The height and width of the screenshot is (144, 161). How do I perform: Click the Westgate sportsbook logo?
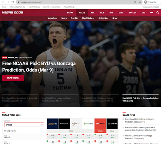(x=64, y=124)
